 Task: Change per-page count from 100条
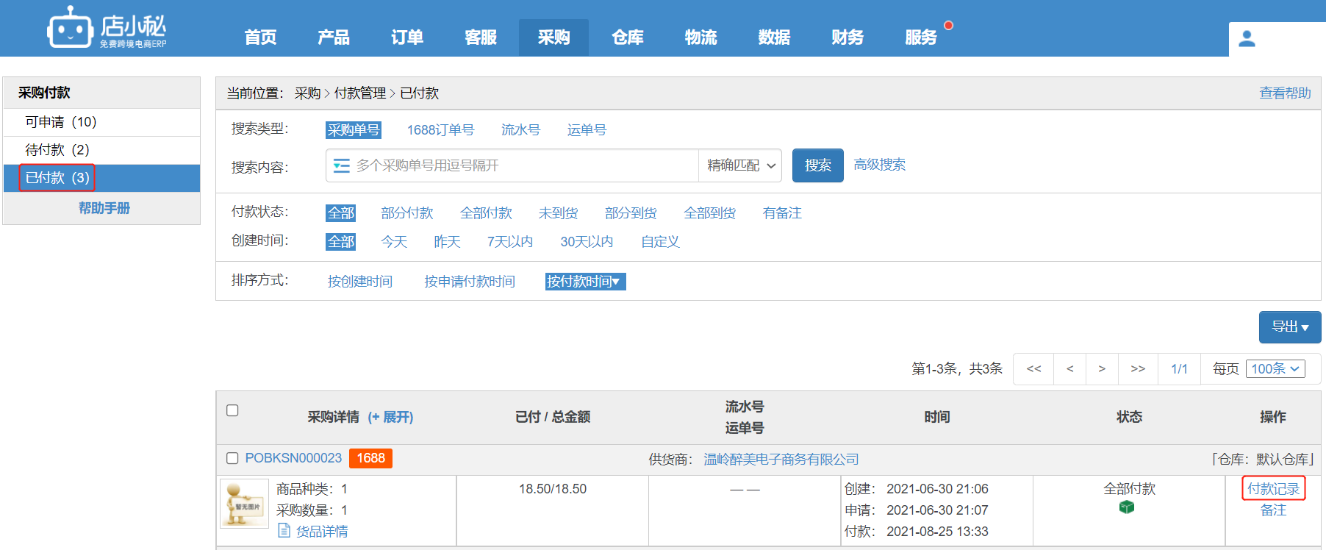tap(1275, 368)
